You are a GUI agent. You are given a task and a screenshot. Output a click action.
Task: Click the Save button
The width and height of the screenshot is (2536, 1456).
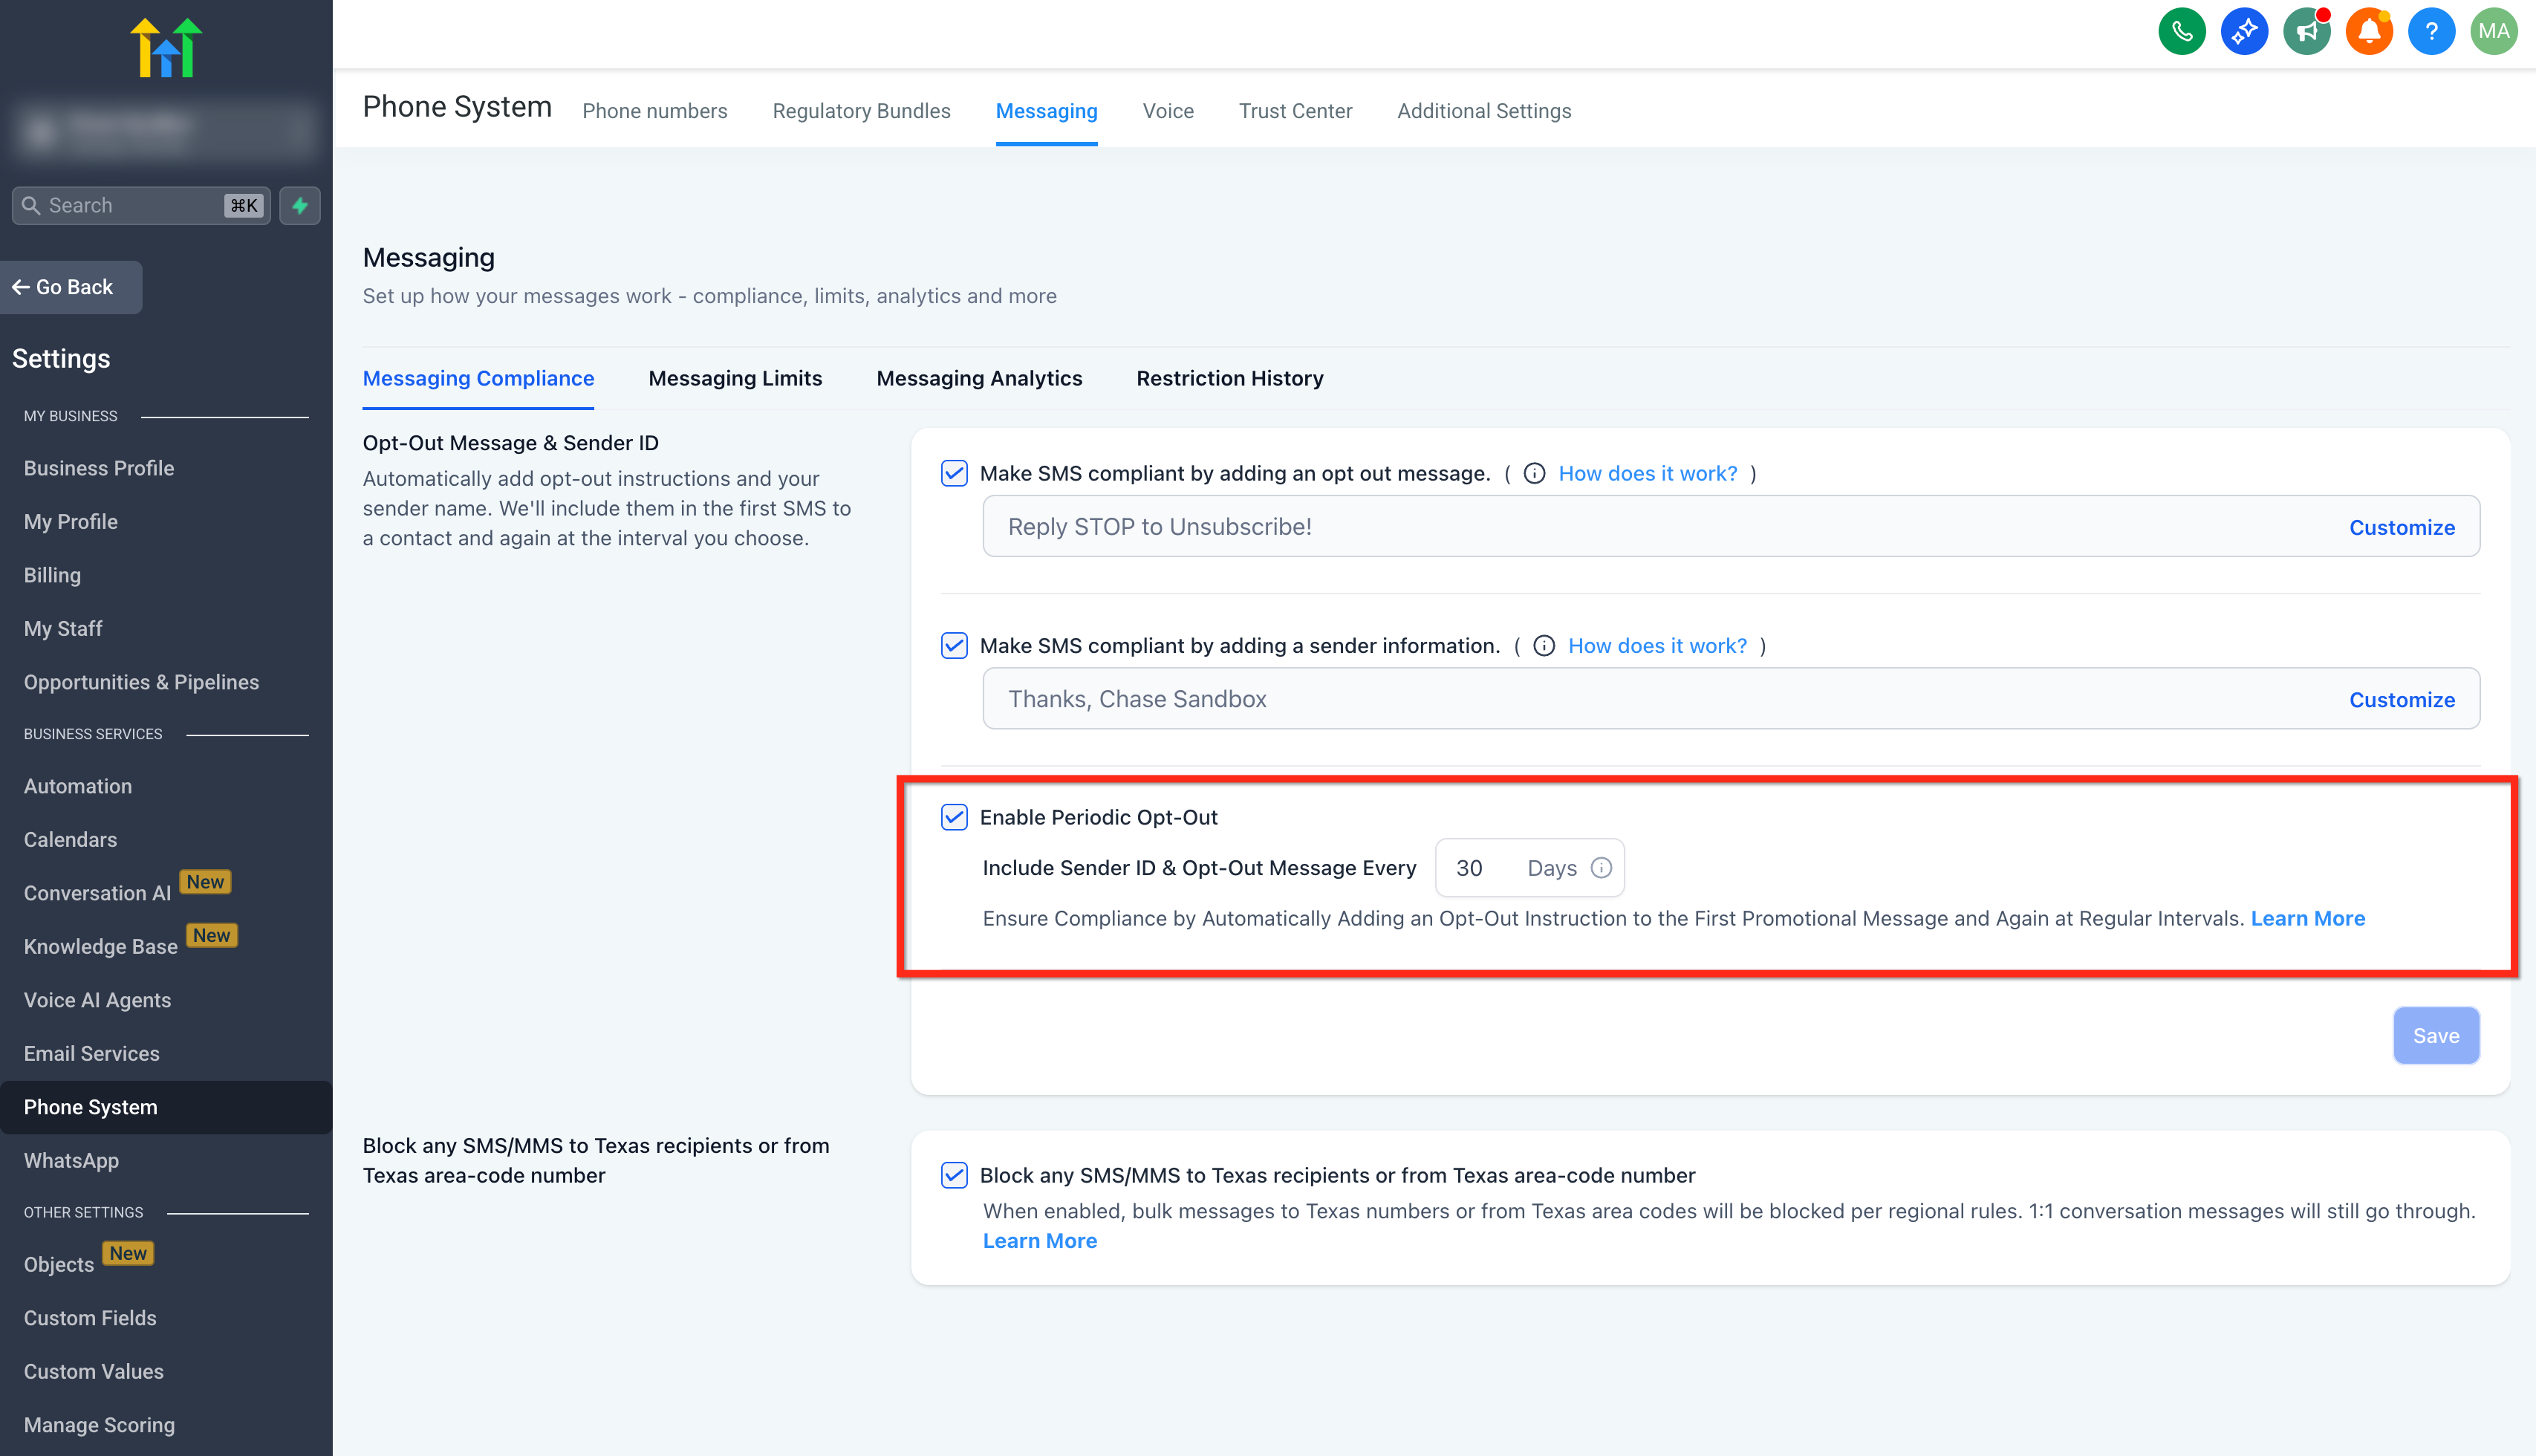pyautogui.click(x=2435, y=1036)
